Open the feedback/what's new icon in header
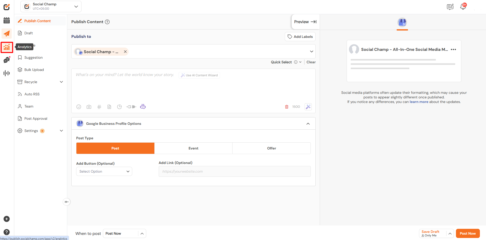 click(x=450, y=7)
